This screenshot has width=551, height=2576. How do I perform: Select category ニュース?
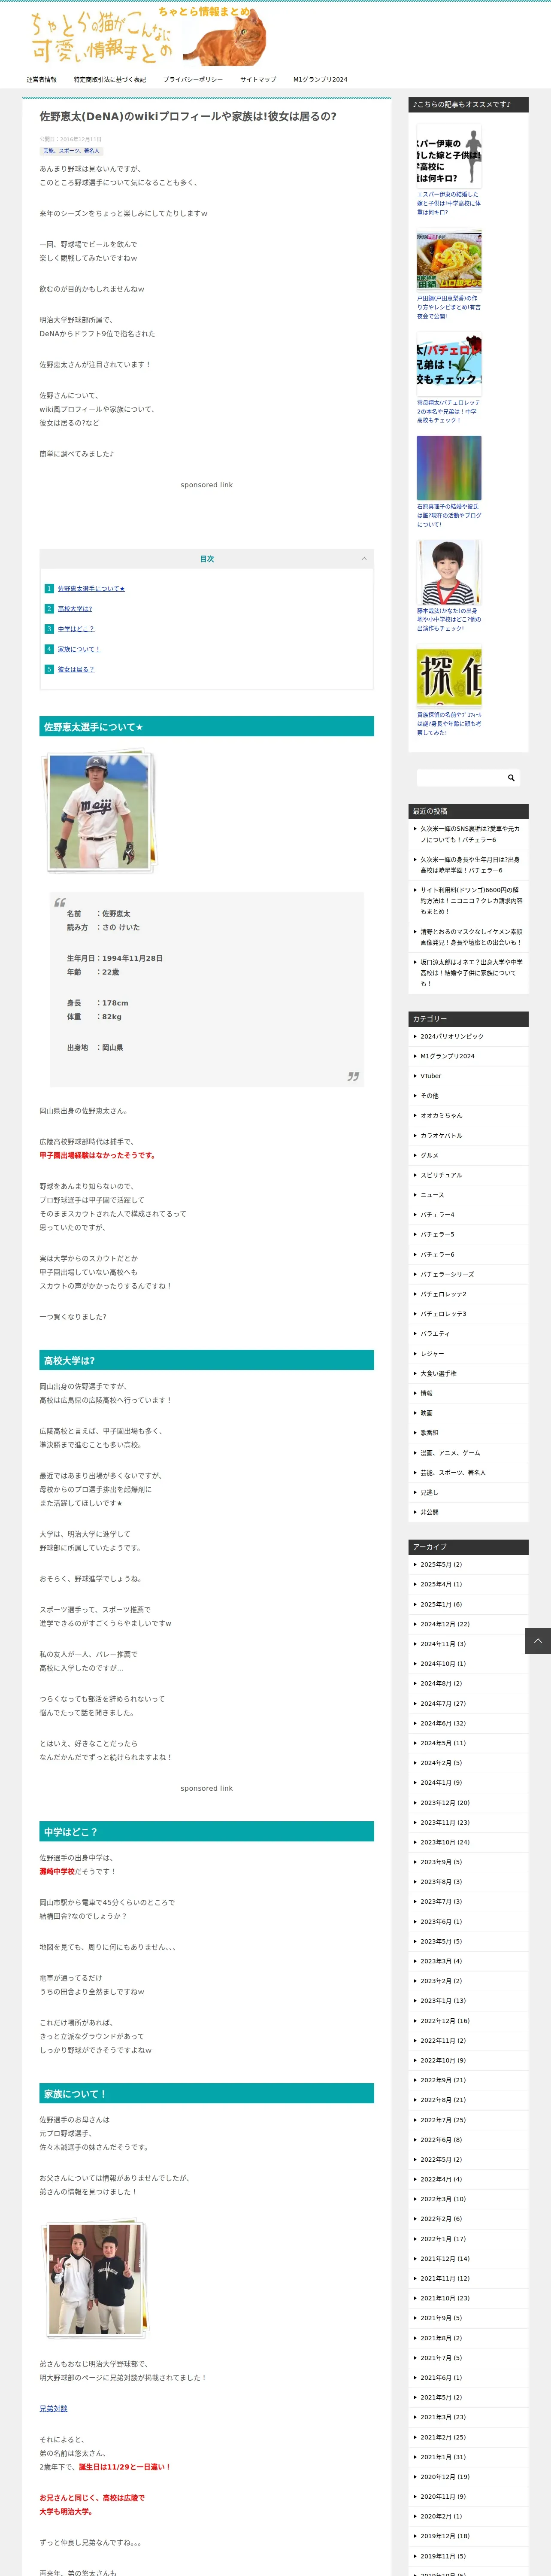[432, 1195]
